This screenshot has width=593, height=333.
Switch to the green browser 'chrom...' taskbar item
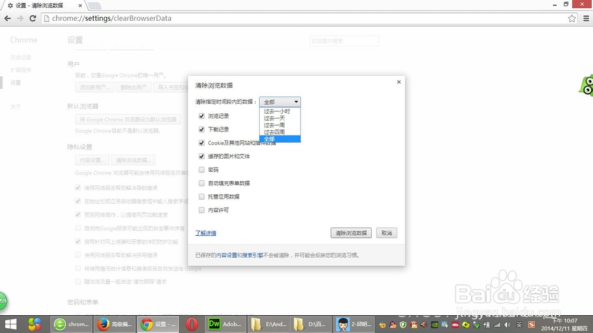[x=72, y=324]
